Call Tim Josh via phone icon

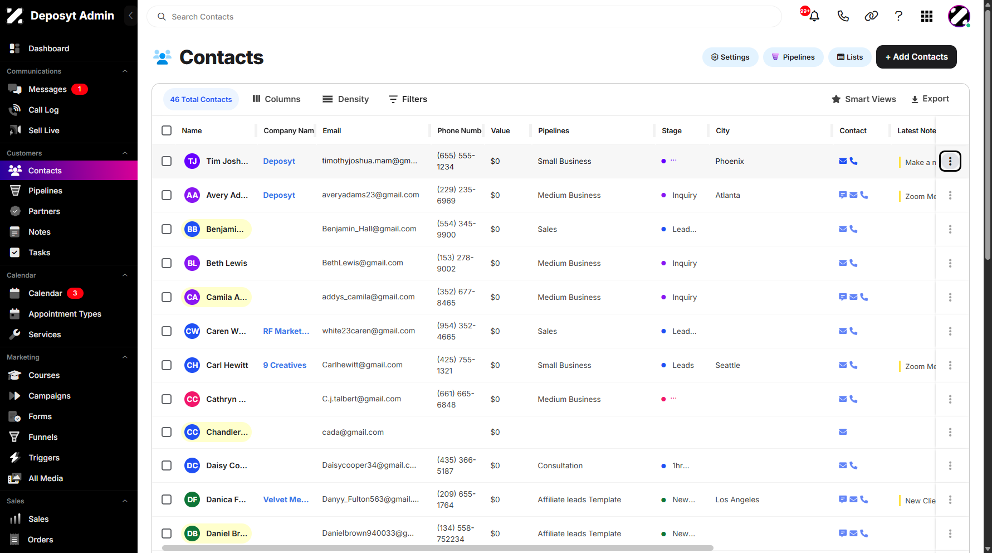853,161
